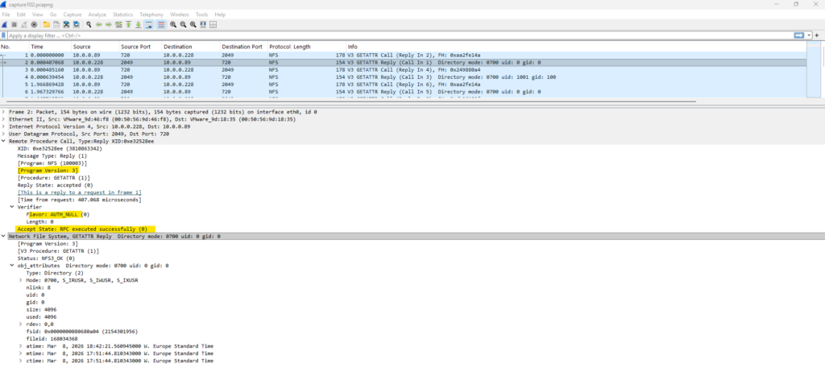Zoom out main window text
The image size is (825, 384).
[183, 25]
